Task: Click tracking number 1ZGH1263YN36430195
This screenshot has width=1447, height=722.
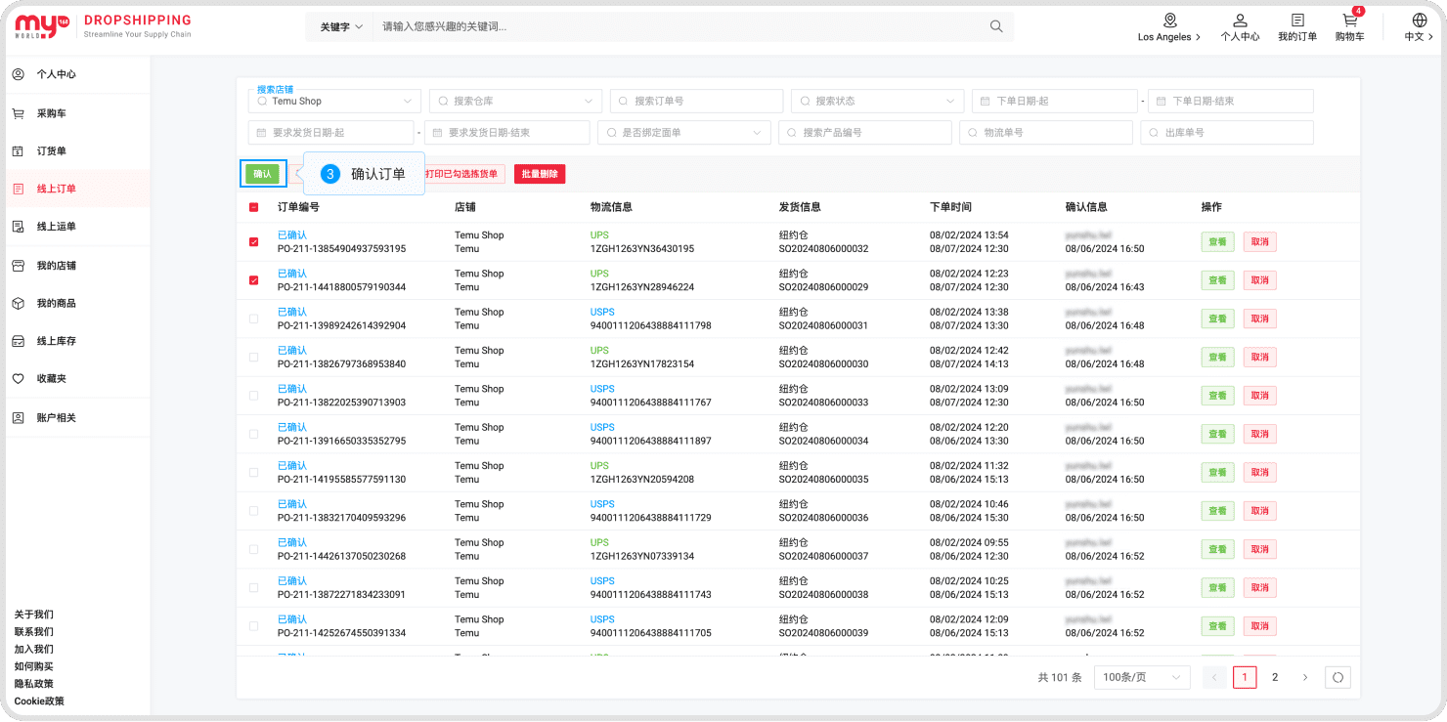Action: (x=642, y=249)
